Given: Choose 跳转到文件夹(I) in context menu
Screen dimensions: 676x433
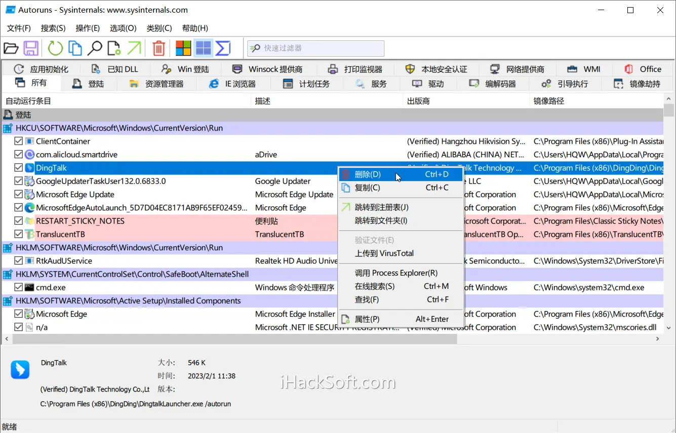Looking at the screenshot, I should point(401,221).
